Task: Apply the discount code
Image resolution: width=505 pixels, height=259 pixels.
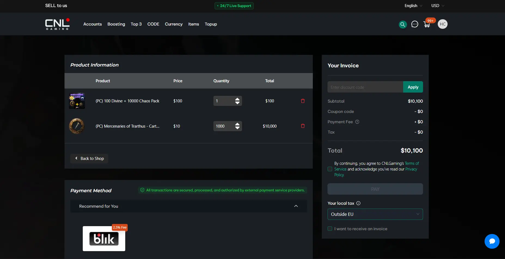Action: coord(413,87)
